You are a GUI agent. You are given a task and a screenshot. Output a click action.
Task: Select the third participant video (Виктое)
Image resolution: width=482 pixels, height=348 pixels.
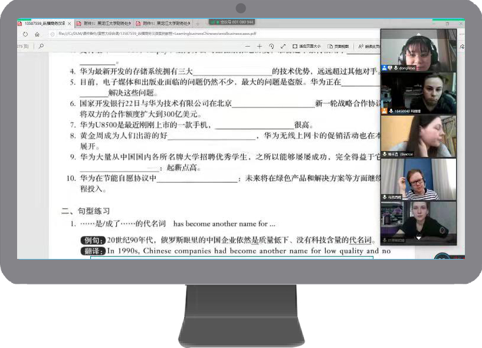(418, 136)
